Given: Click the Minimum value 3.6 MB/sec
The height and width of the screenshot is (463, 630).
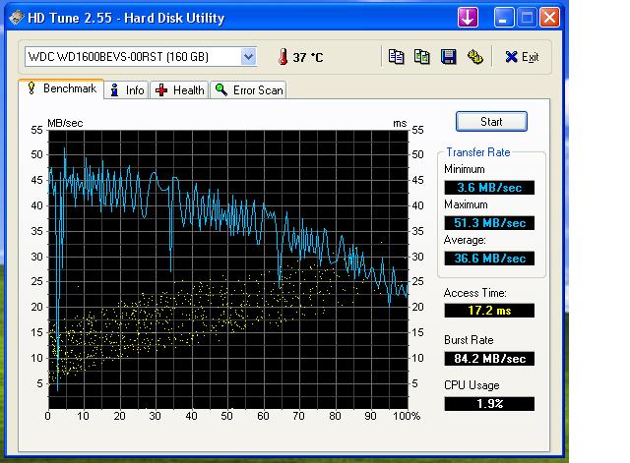Looking at the screenshot, I should pos(489,188).
